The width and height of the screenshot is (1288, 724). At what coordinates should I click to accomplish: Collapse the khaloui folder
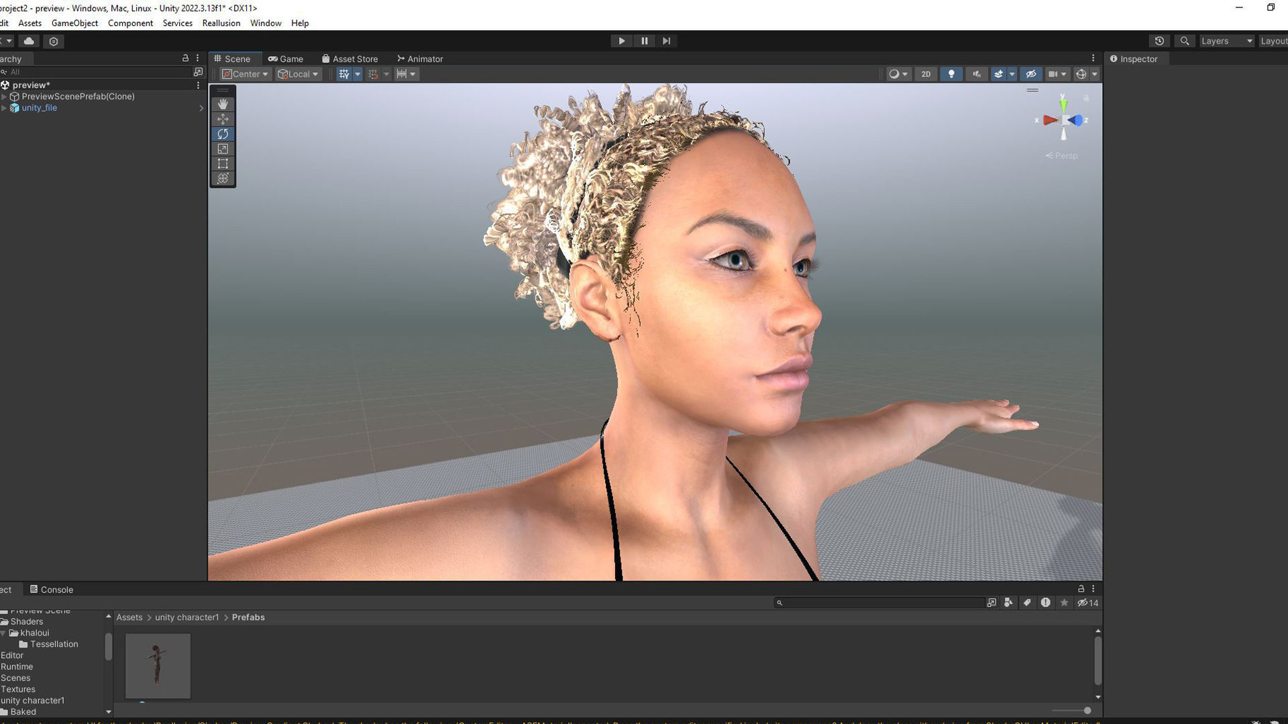click(x=4, y=633)
